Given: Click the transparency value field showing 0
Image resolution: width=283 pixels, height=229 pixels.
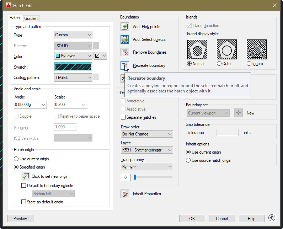Looking at the screenshot, I should [x=126, y=177].
